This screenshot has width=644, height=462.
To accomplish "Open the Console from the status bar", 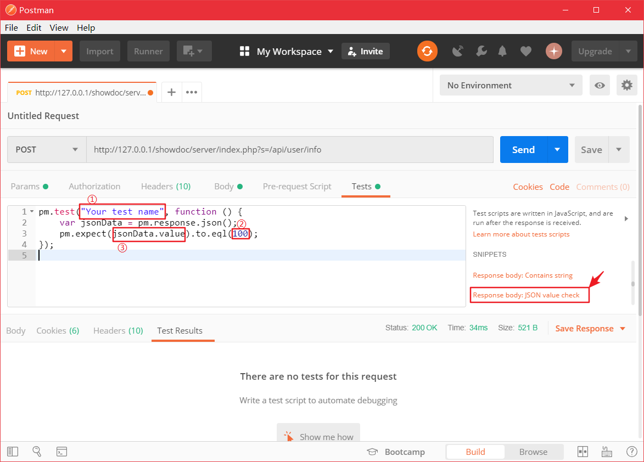I will [x=61, y=452].
